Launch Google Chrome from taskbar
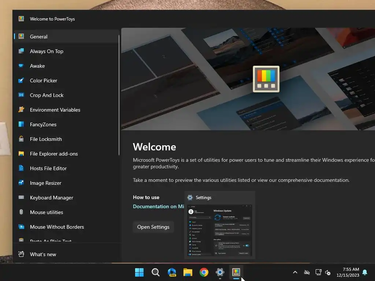375x281 pixels. (x=204, y=272)
